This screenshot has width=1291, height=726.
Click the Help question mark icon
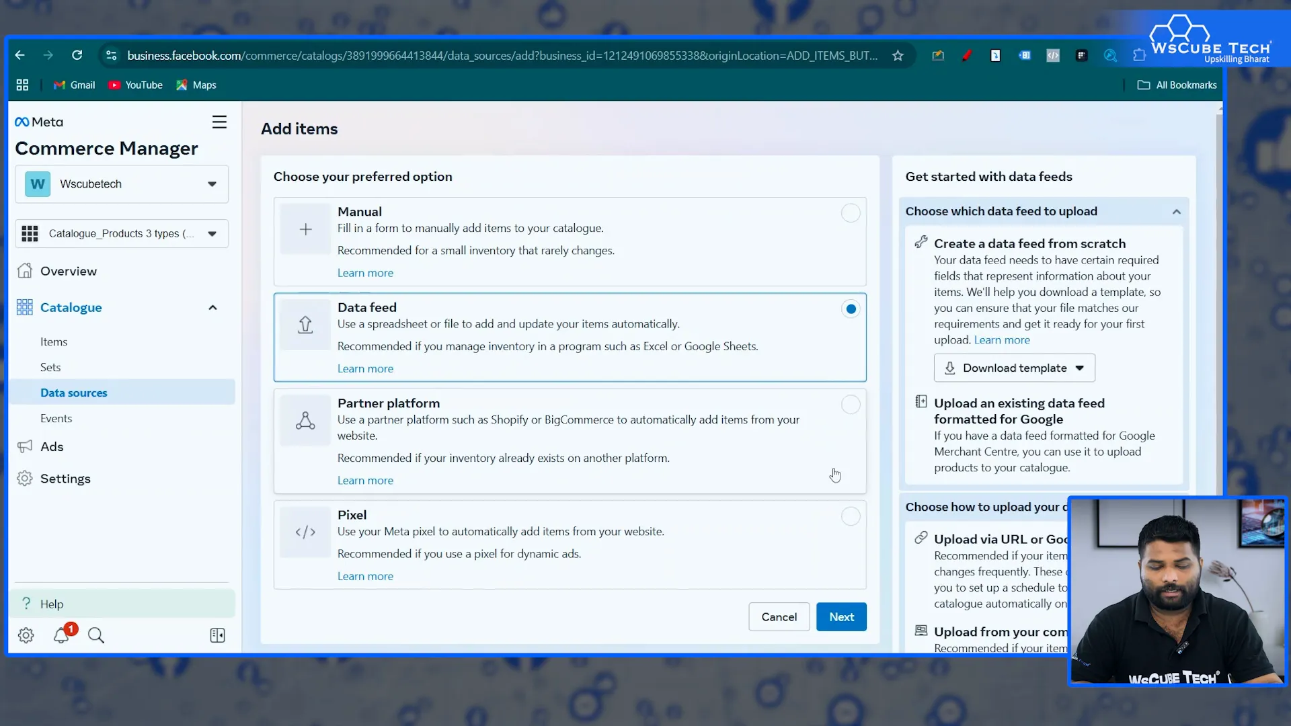pos(26,604)
